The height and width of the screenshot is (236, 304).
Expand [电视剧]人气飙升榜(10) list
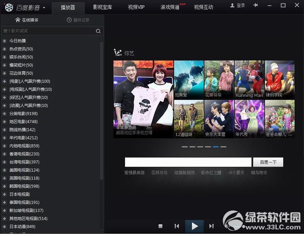tap(4, 89)
